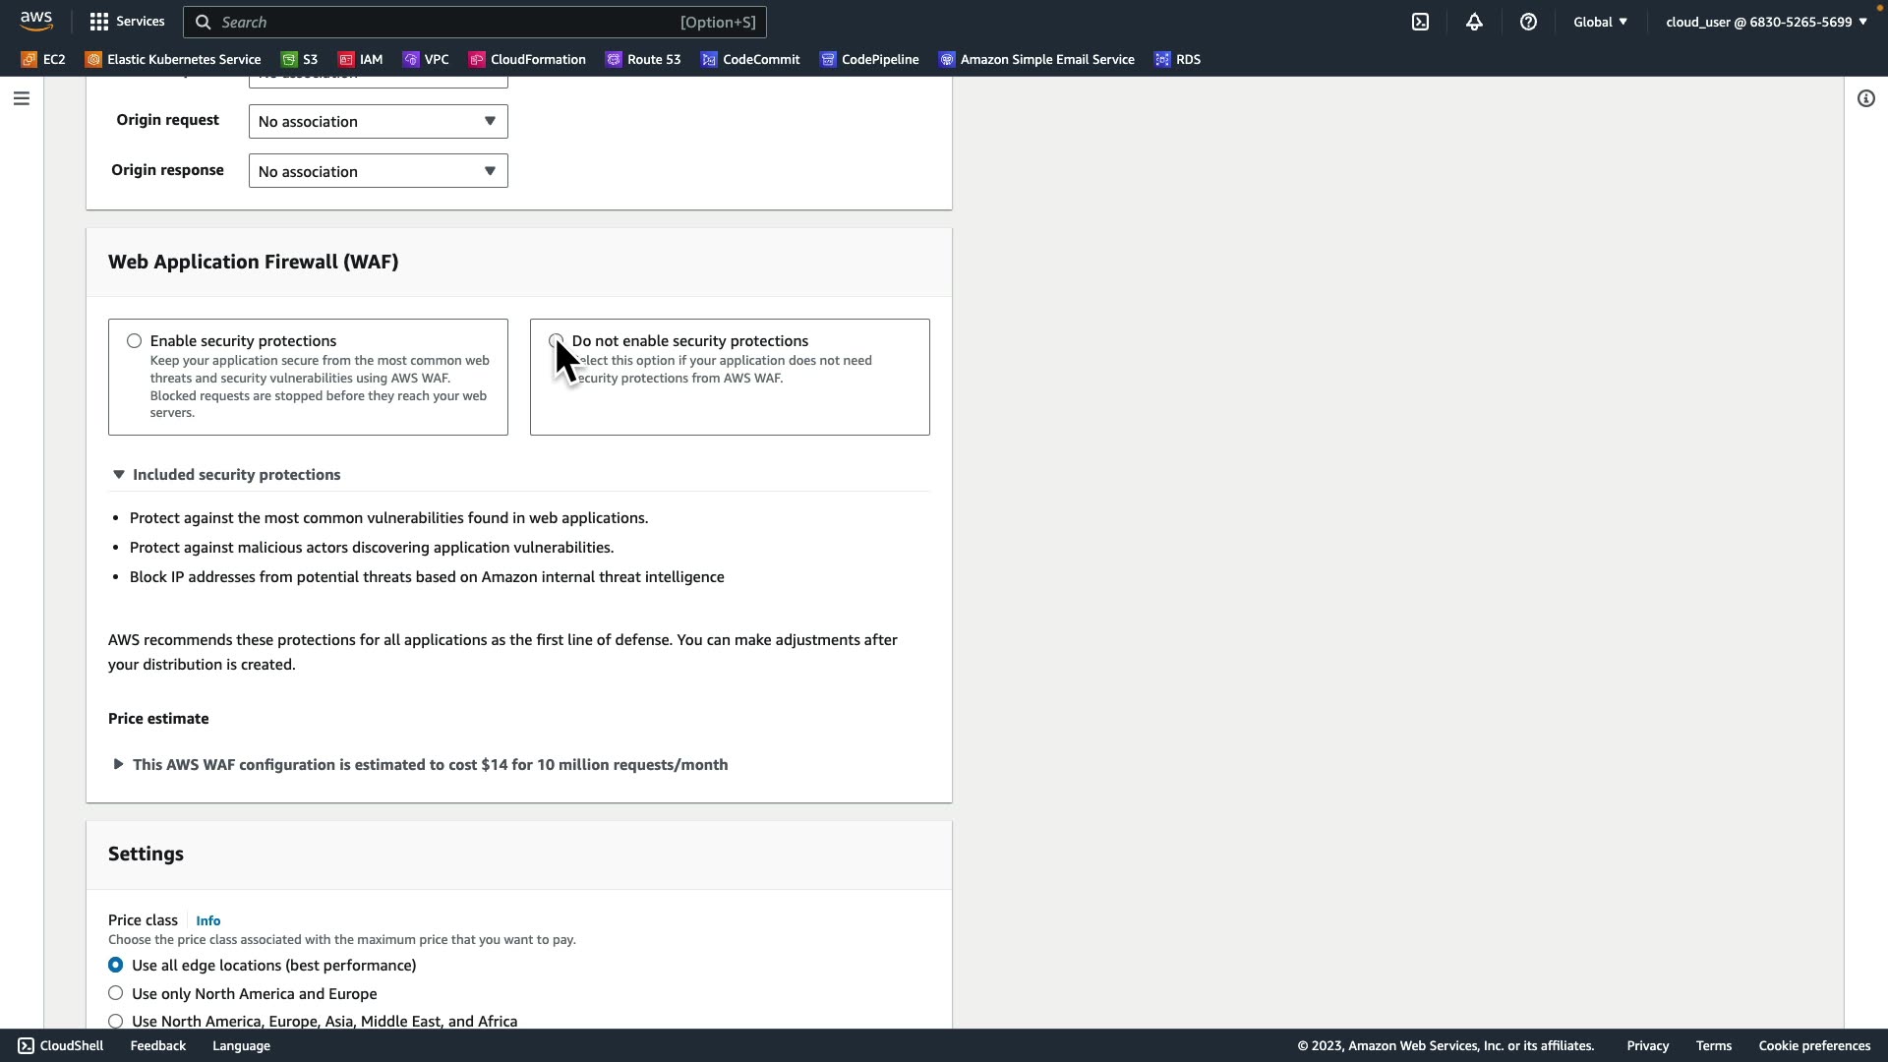Click the AWS logo home icon
This screenshot has height=1062, width=1888.
tap(36, 21)
